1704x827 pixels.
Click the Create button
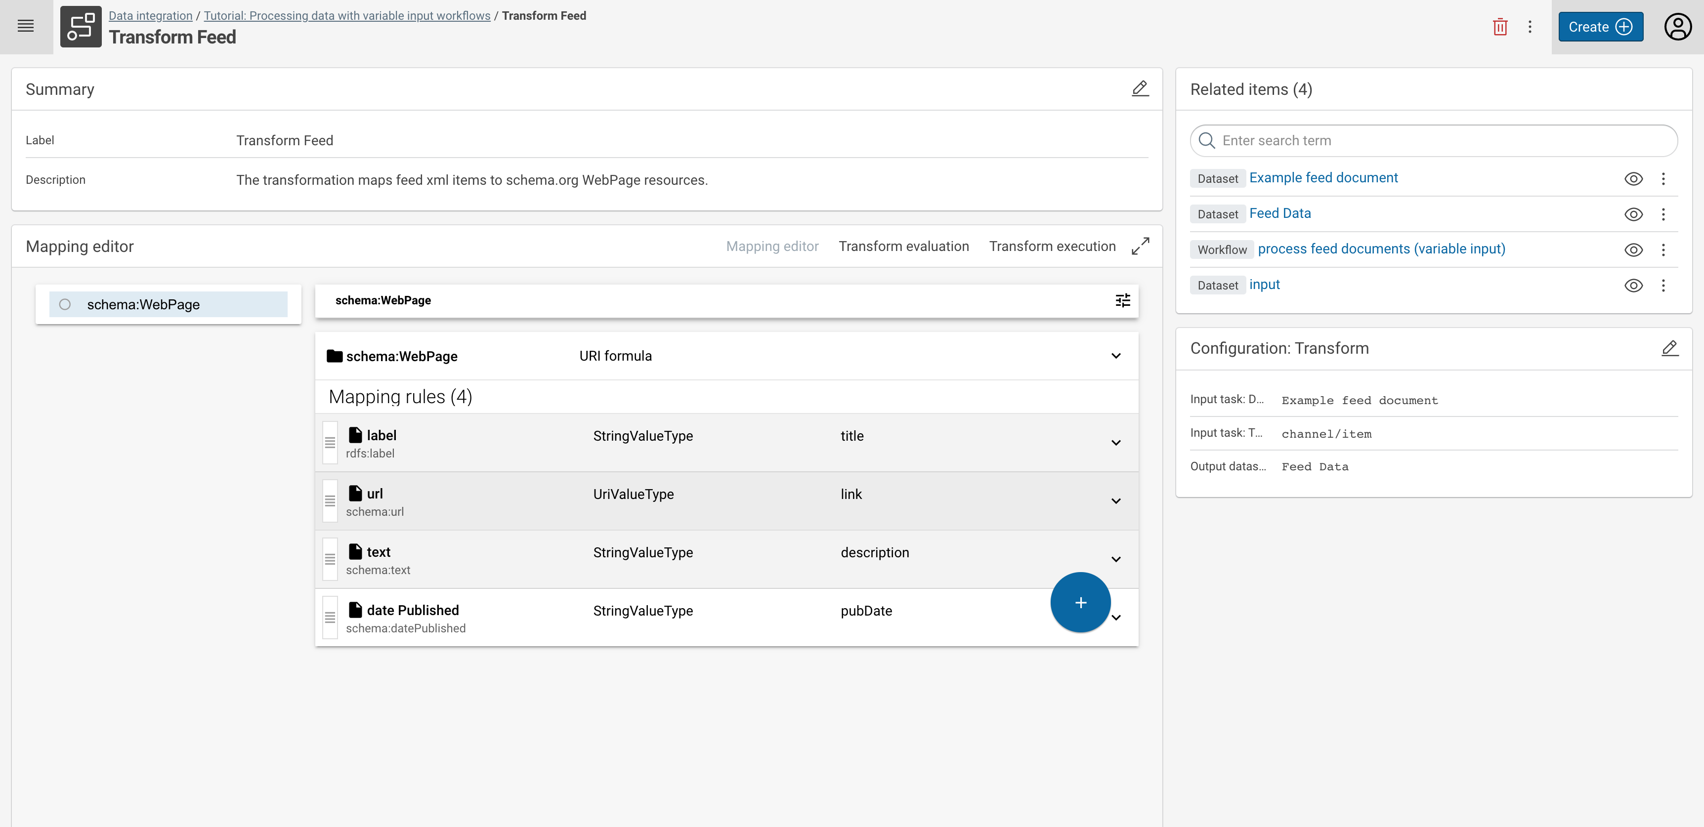coord(1600,27)
